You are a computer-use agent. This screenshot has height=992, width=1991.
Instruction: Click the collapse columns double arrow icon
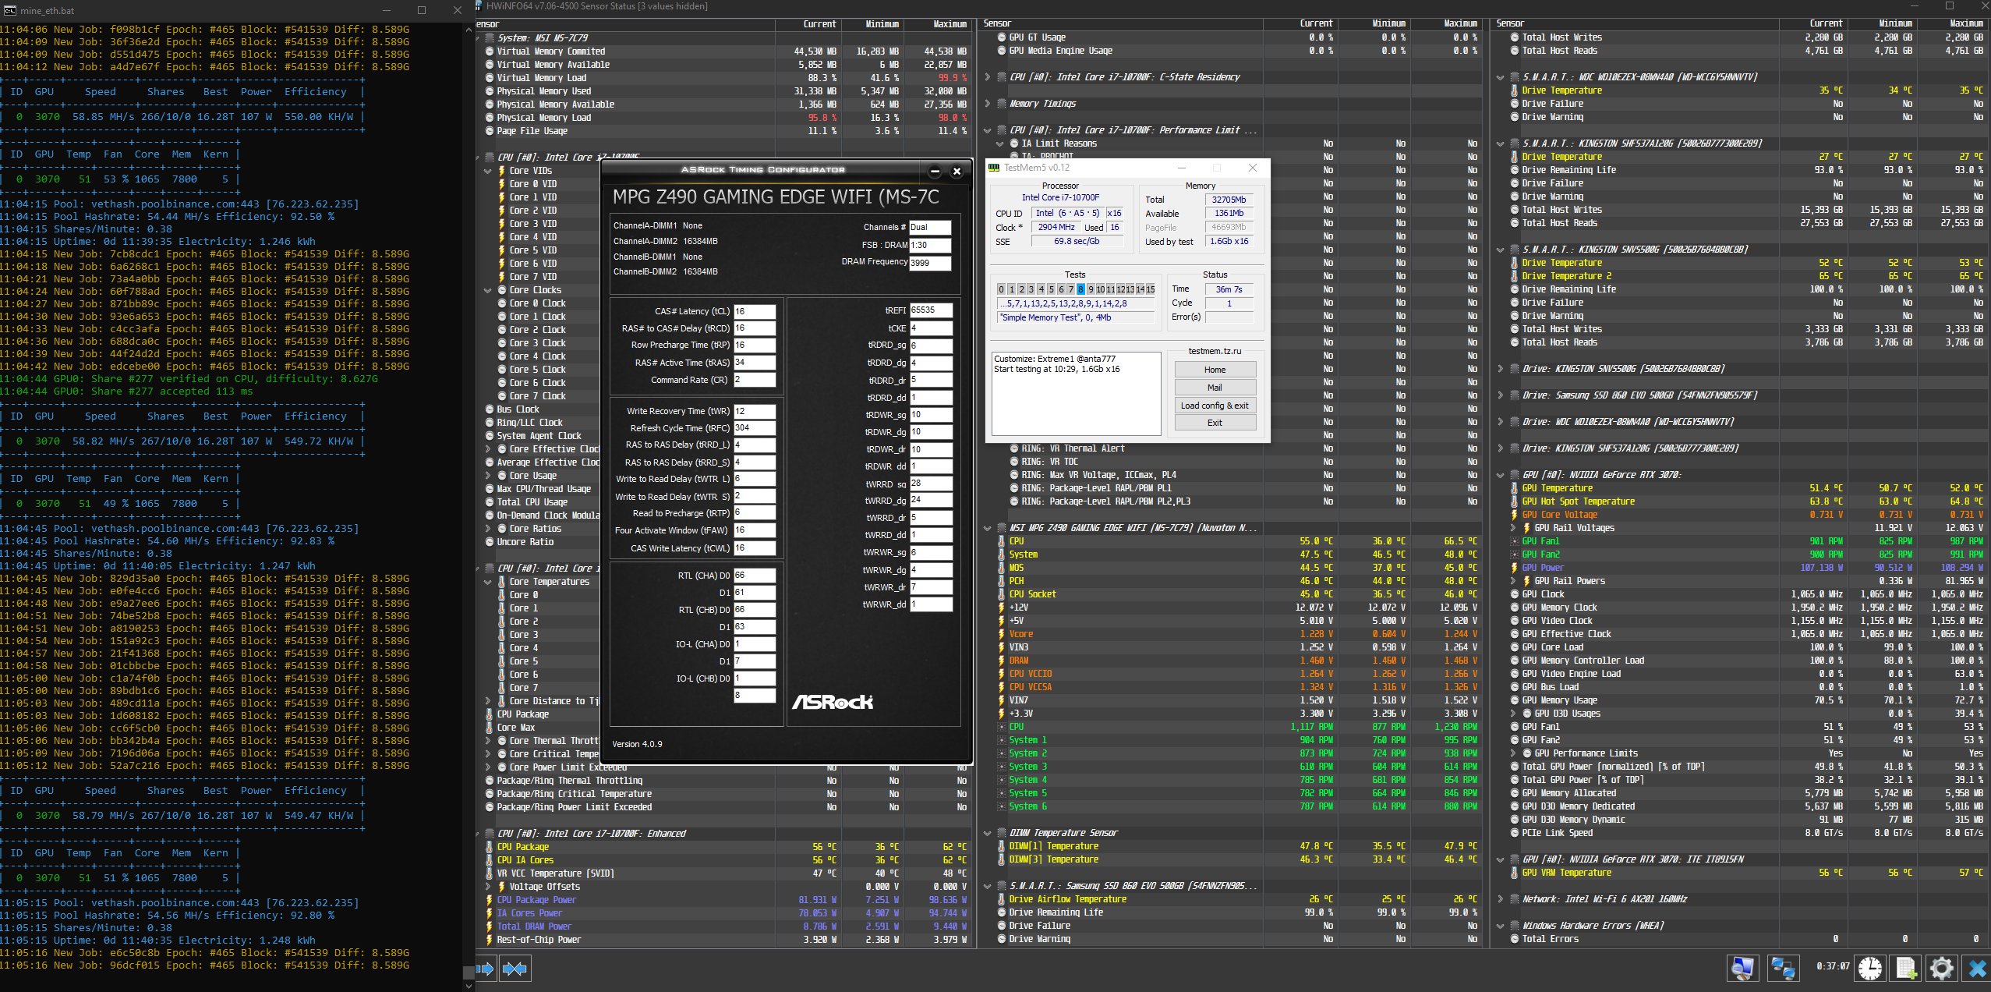[x=515, y=969]
